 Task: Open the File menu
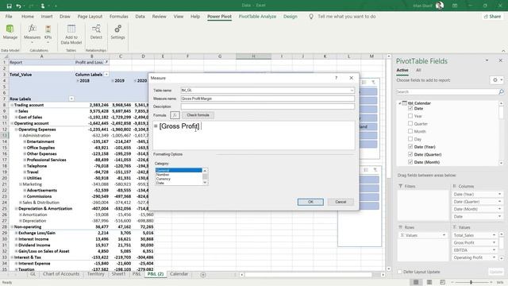point(9,16)
